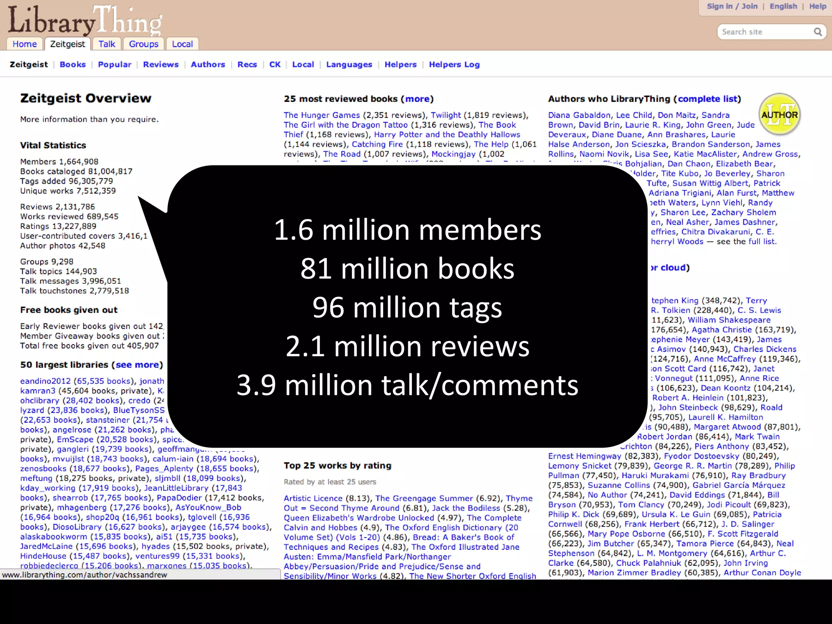The width and height of the screenshot is (832, 624).
Task: Switch to the Talk tab
Action: [x=106, y=44]
